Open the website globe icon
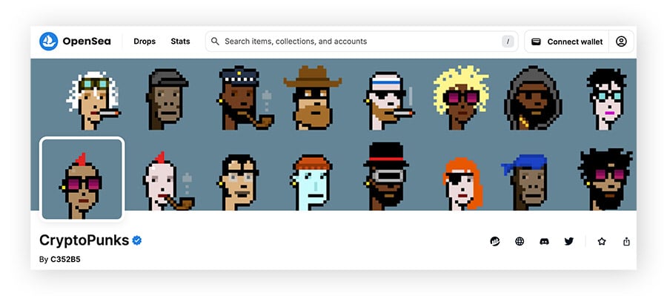 520,242
